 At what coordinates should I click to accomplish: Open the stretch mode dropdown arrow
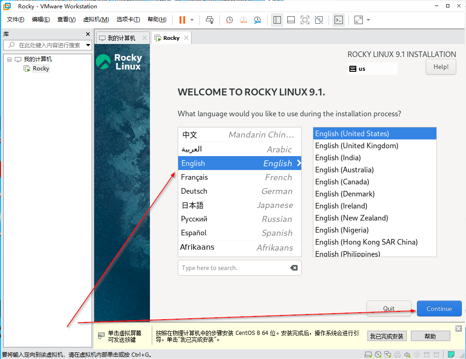click(x=368, y=20)
